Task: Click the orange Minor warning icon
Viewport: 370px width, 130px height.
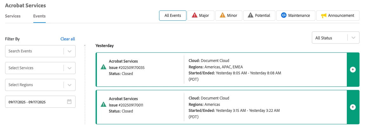Action: point(223,16)
